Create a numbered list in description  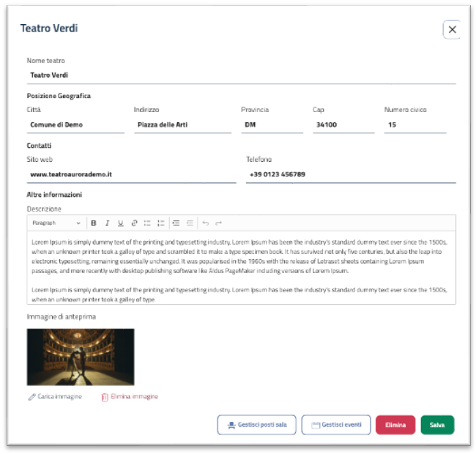click(160, 223)
